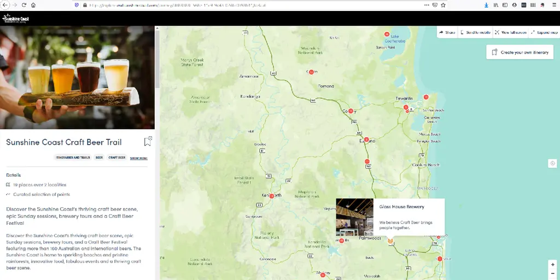The image size is (560, 280).
Task: Click the orange Glass House Brewery marker
Action: [390, 241]
